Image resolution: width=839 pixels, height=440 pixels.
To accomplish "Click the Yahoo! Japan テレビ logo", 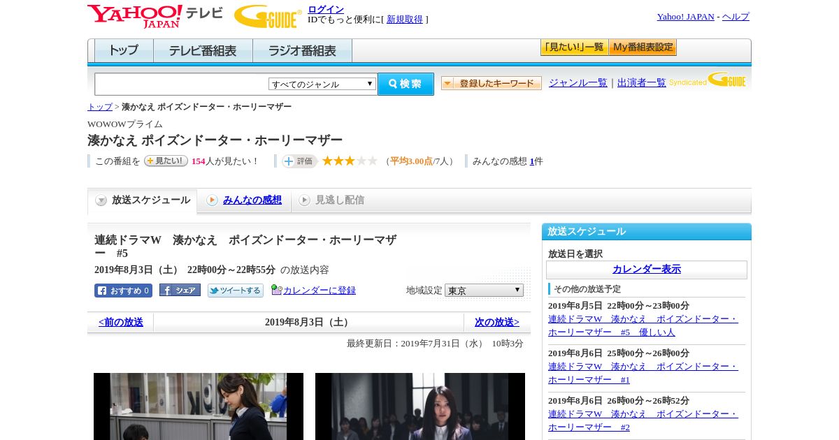I will click(155, 16).
